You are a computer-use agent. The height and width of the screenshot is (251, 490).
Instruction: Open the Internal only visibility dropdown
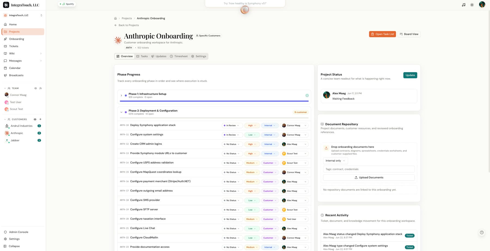click(335, 161)
